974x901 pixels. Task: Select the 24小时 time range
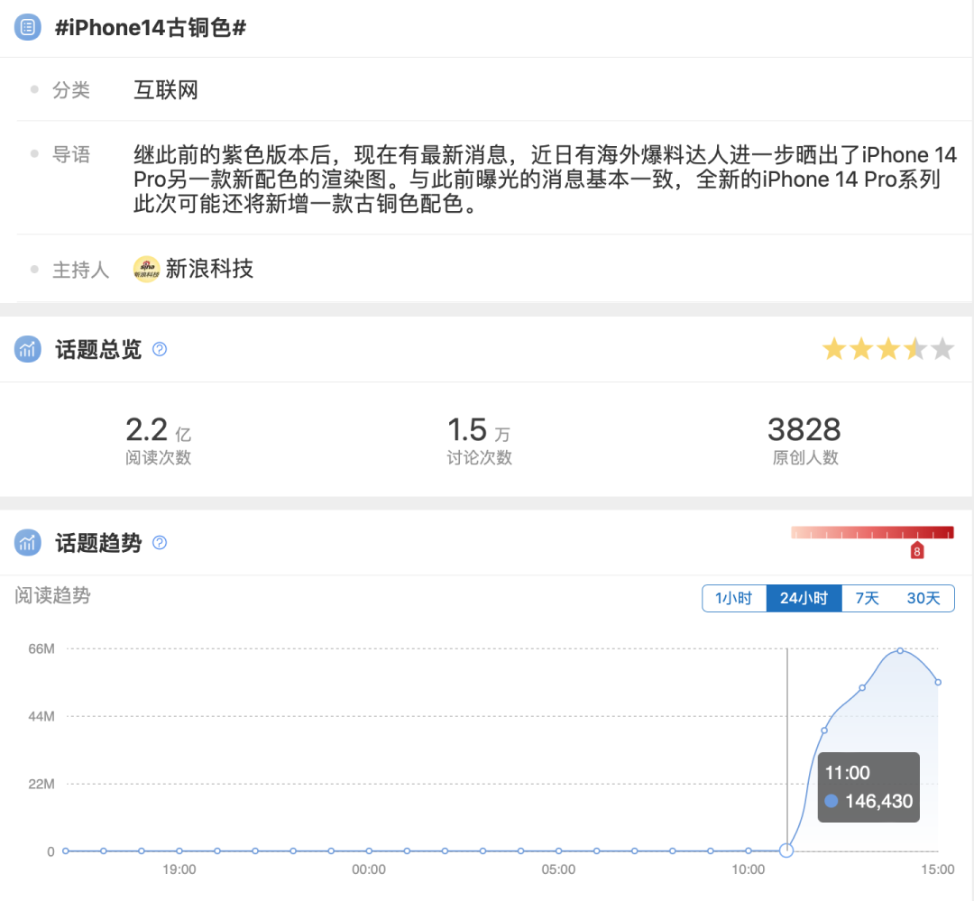click(x=804, y=598)
